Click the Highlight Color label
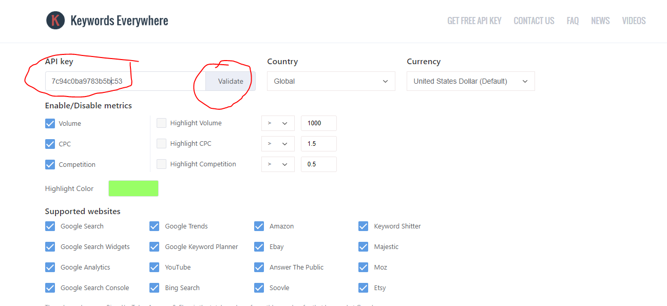This screenshot has width=667, height=306. pyautogui.click(x=69, y=188)
